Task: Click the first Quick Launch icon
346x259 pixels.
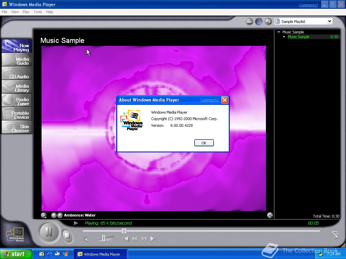Action: 42,254
